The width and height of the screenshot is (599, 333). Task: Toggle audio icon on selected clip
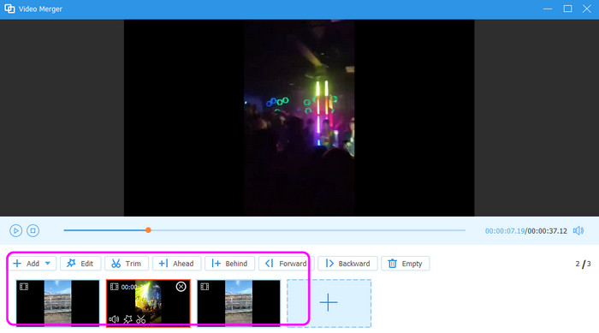coord(114,319)
